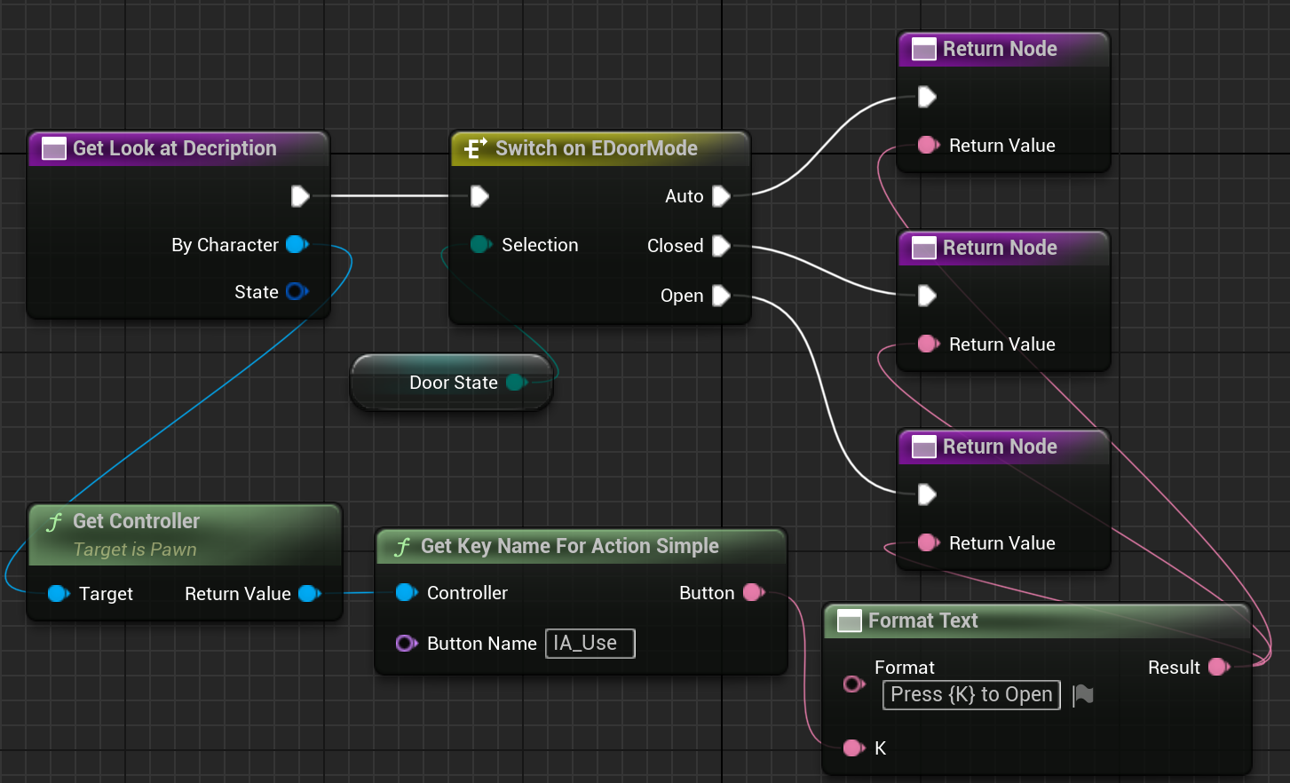This screenshot has height=783, width=1290.
Task: Click the switch icon on Switch on EDoorMode header
Action: pyautogui.click(x=476, y=148)
